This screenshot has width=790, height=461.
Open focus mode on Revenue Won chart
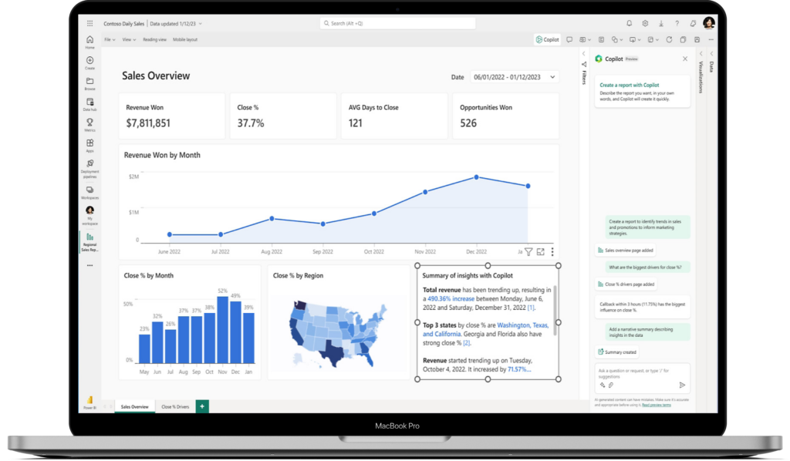coord(541,251)
